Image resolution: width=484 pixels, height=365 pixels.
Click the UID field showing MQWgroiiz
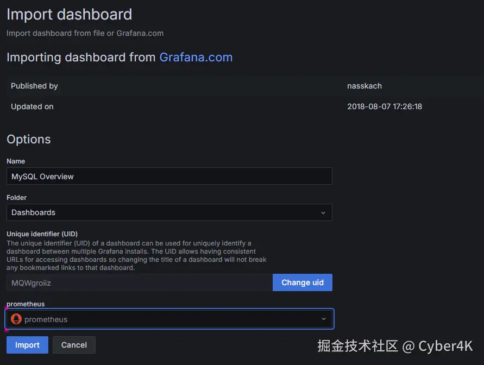139,282
